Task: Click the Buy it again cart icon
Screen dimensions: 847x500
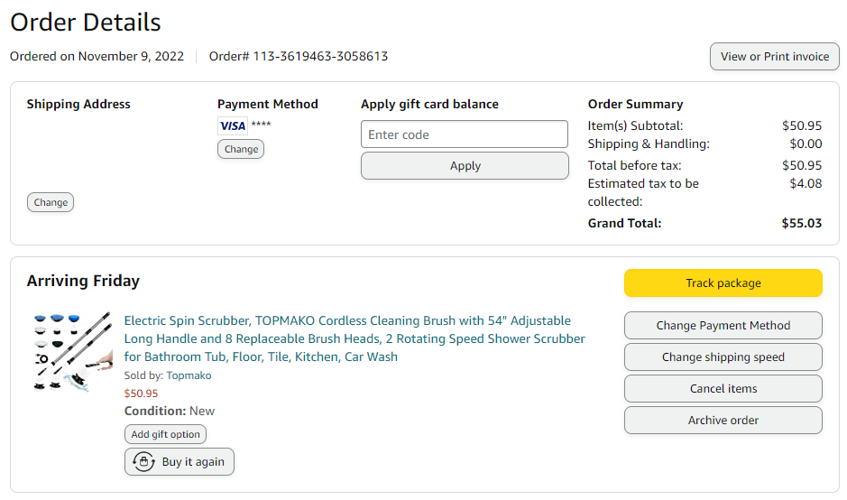Action: 143,461
